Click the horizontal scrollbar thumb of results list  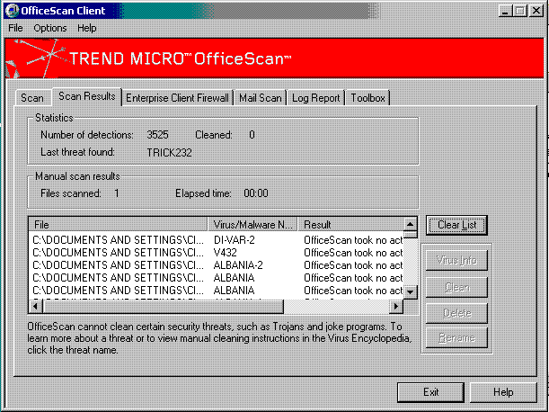point(163,307)
